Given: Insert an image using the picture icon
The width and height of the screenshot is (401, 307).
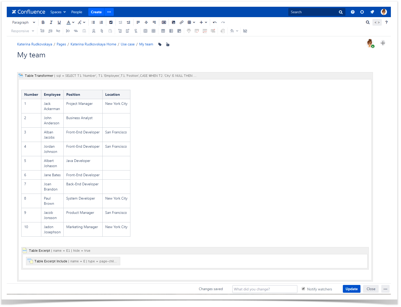Looking at the screenshot, I should tap(173, 22).
